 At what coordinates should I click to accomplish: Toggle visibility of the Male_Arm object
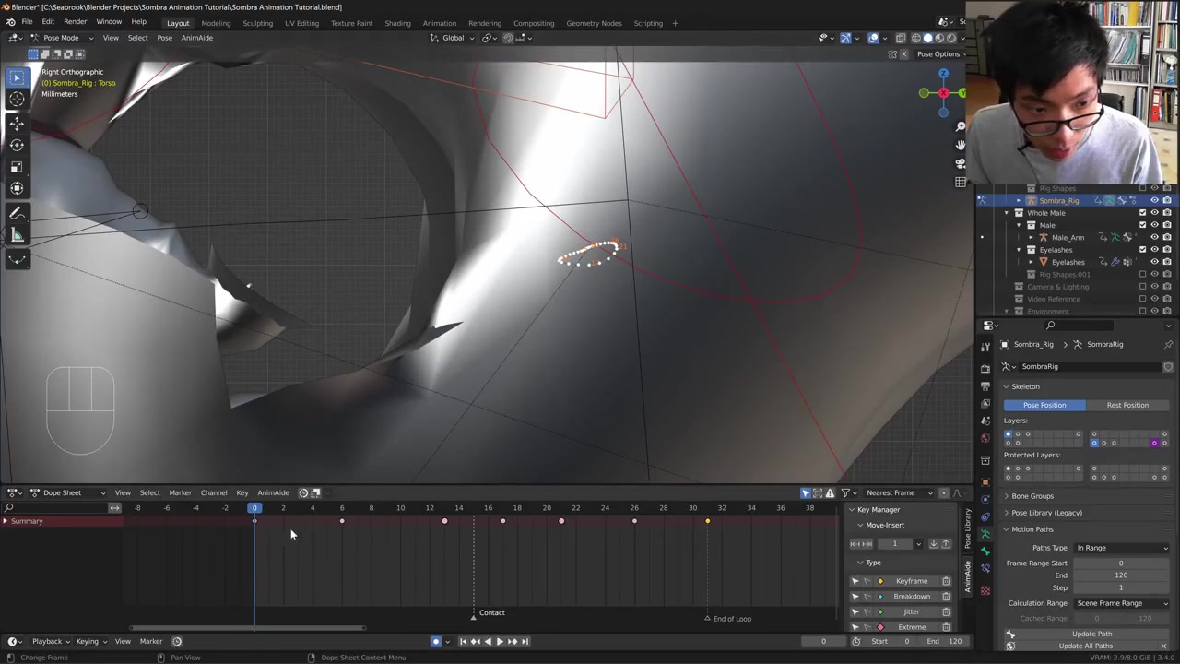click(x=1154, y=237)
